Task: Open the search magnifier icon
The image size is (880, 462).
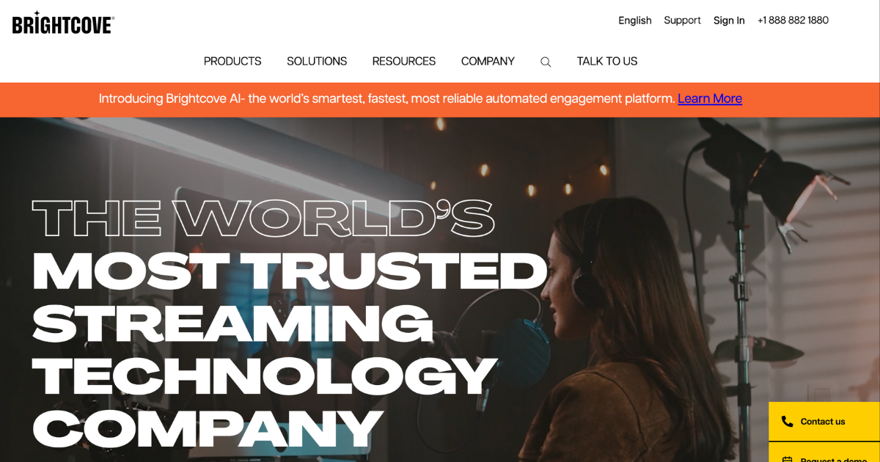Action: pos(546,62)
